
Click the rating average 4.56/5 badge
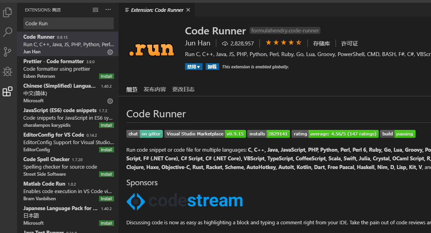335,134
